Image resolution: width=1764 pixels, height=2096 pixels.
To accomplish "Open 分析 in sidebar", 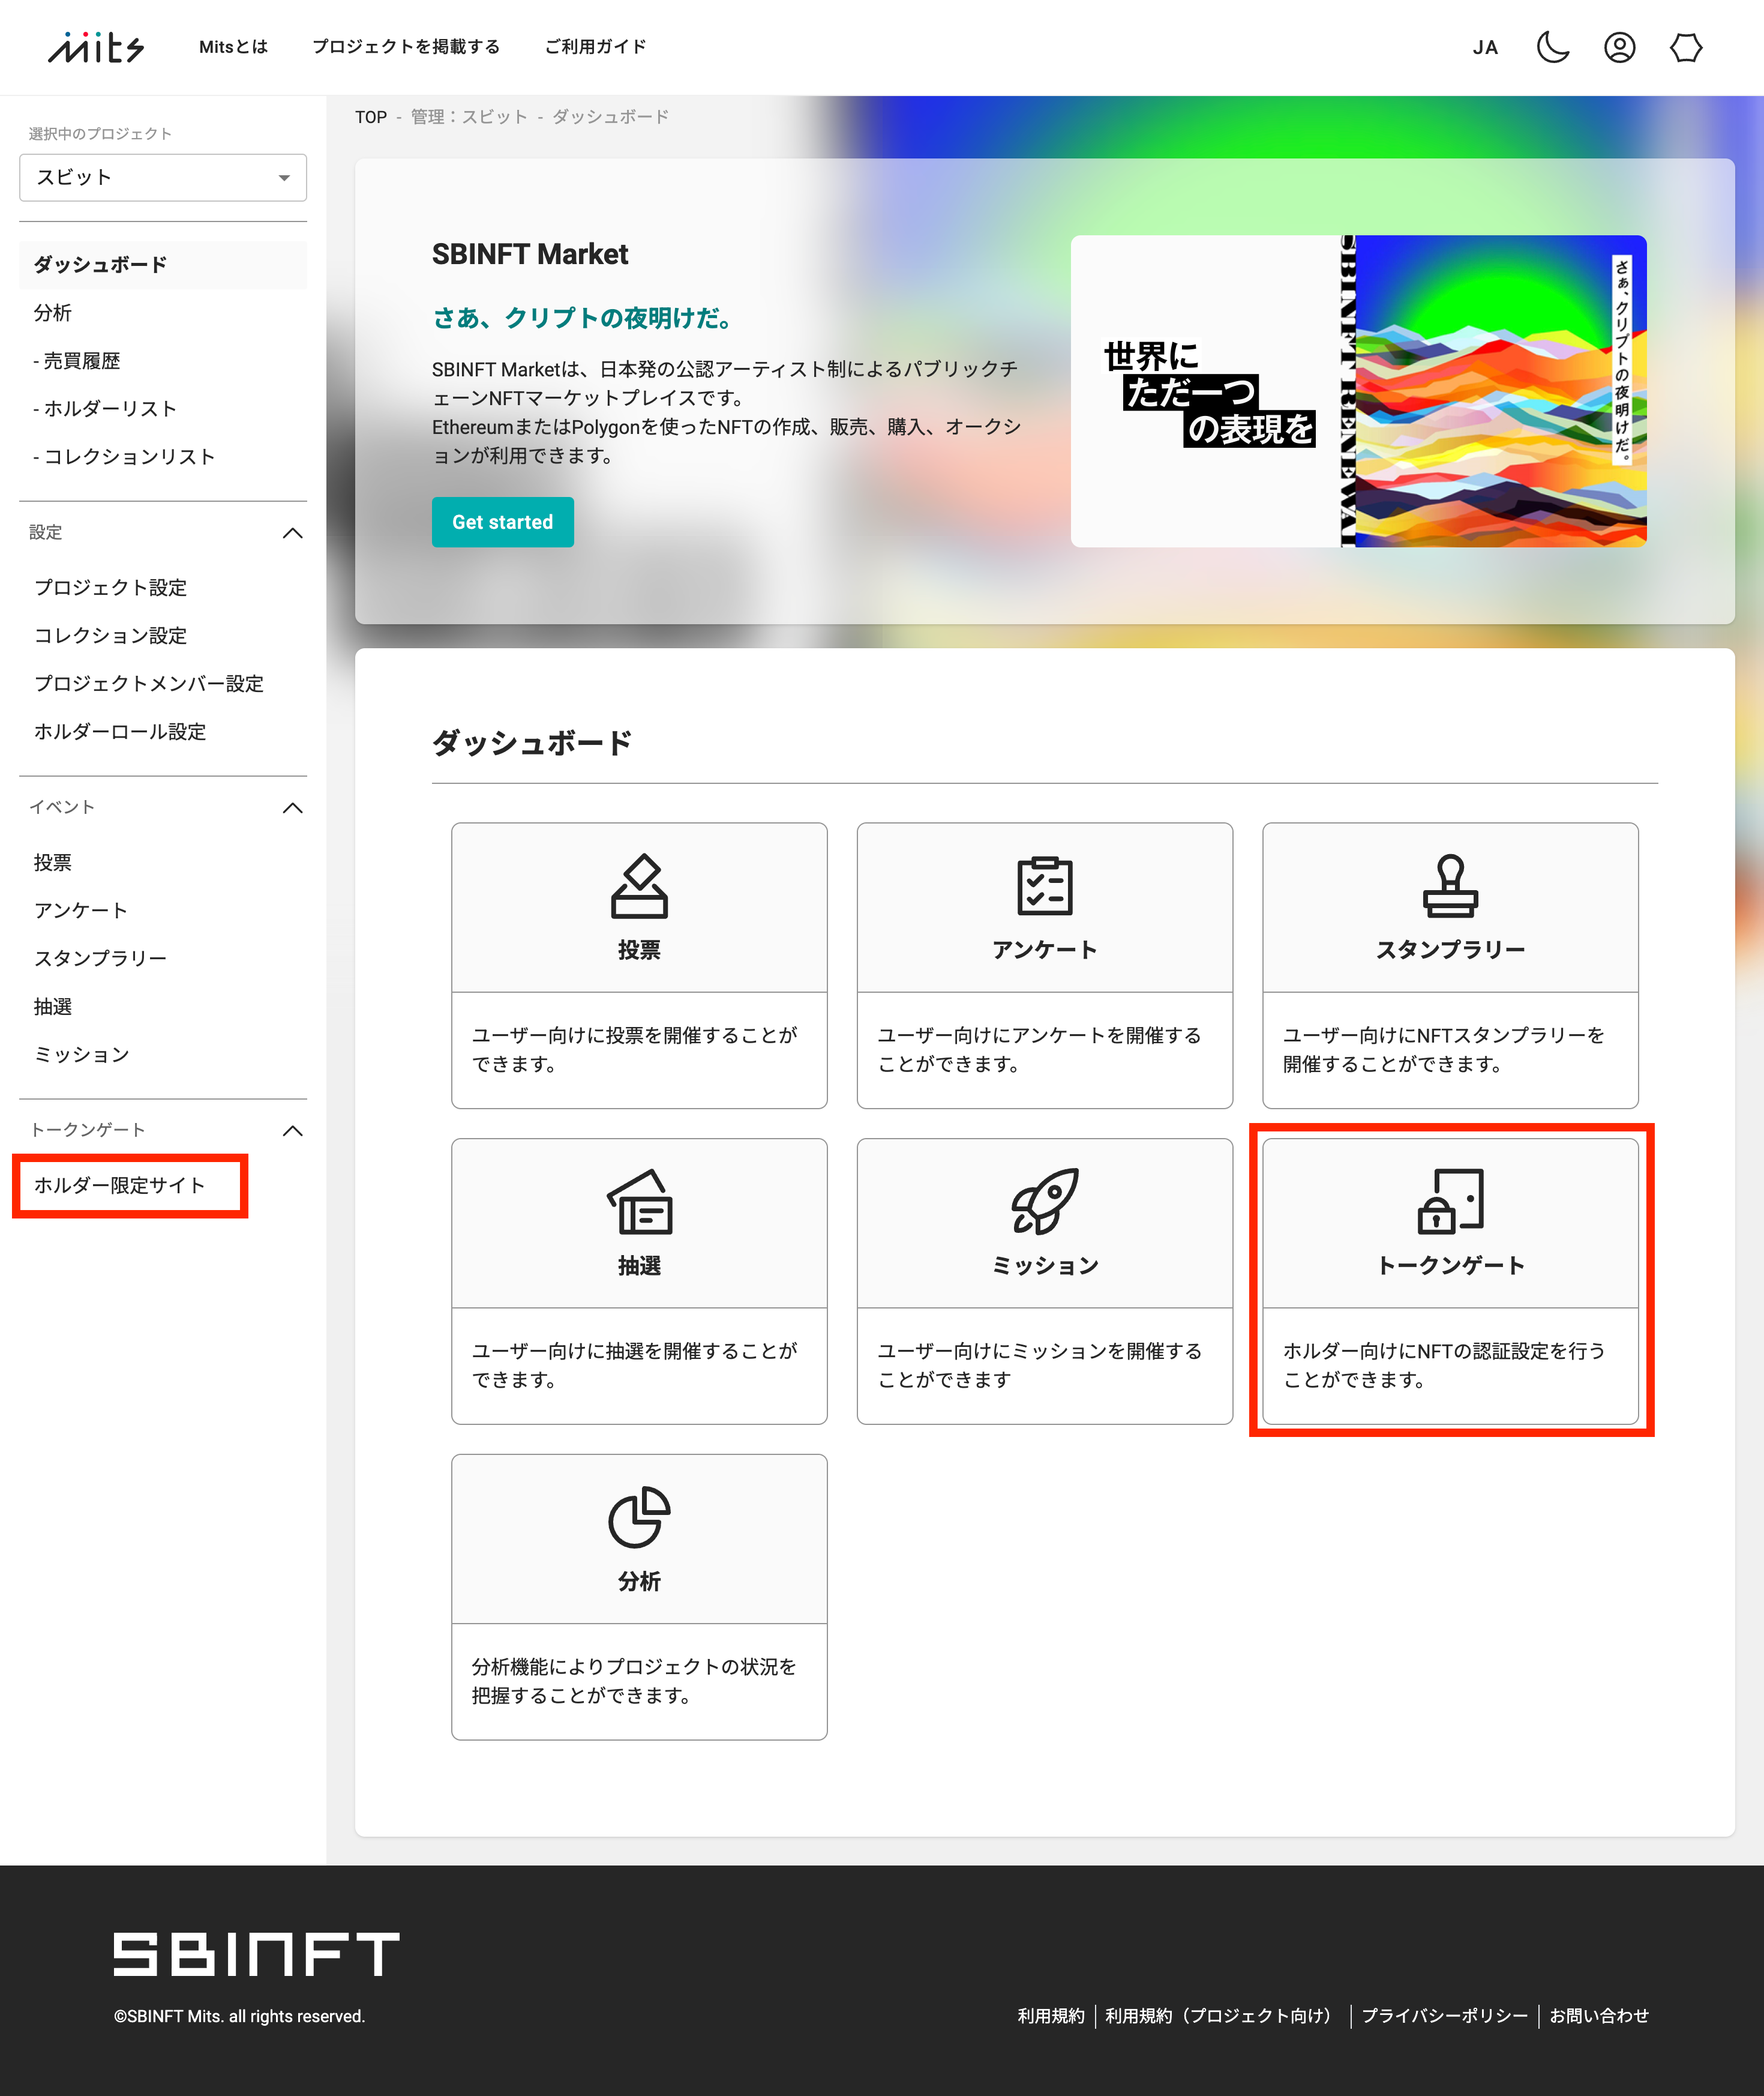I will [53, 313].
